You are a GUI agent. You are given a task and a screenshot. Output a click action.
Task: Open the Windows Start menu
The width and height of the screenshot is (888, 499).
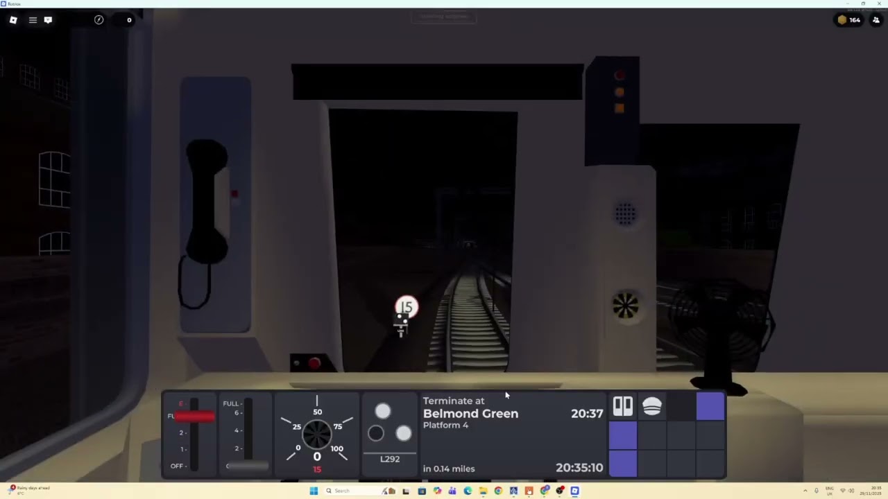coord(314,491)
